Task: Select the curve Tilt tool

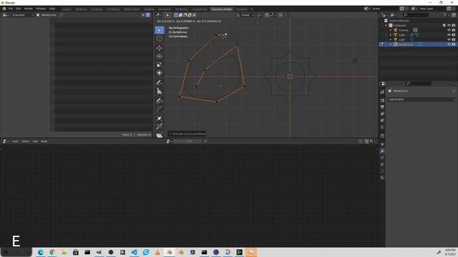Action: coord(159,126)
